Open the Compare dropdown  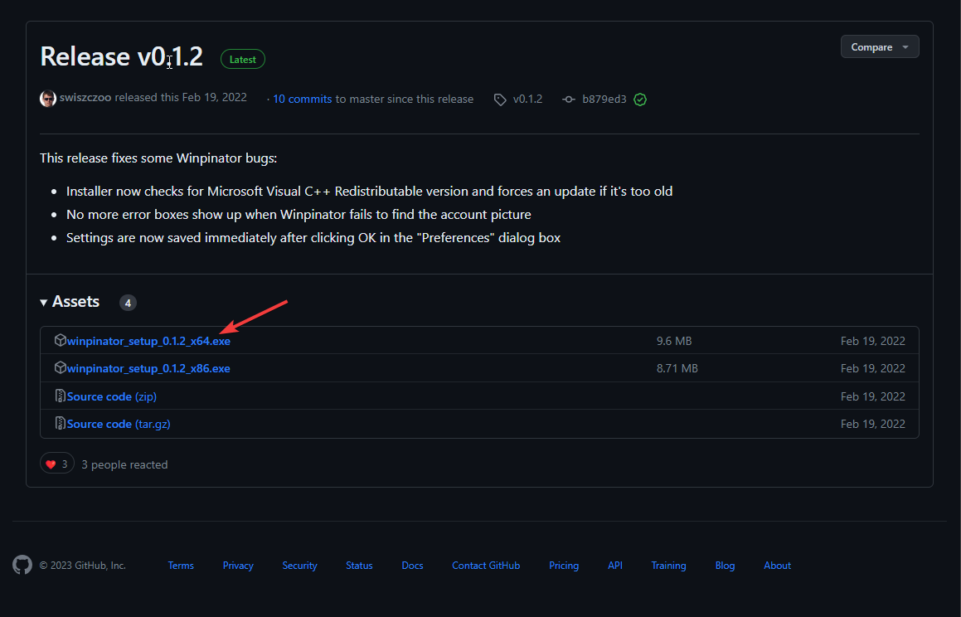pos(880,47)
